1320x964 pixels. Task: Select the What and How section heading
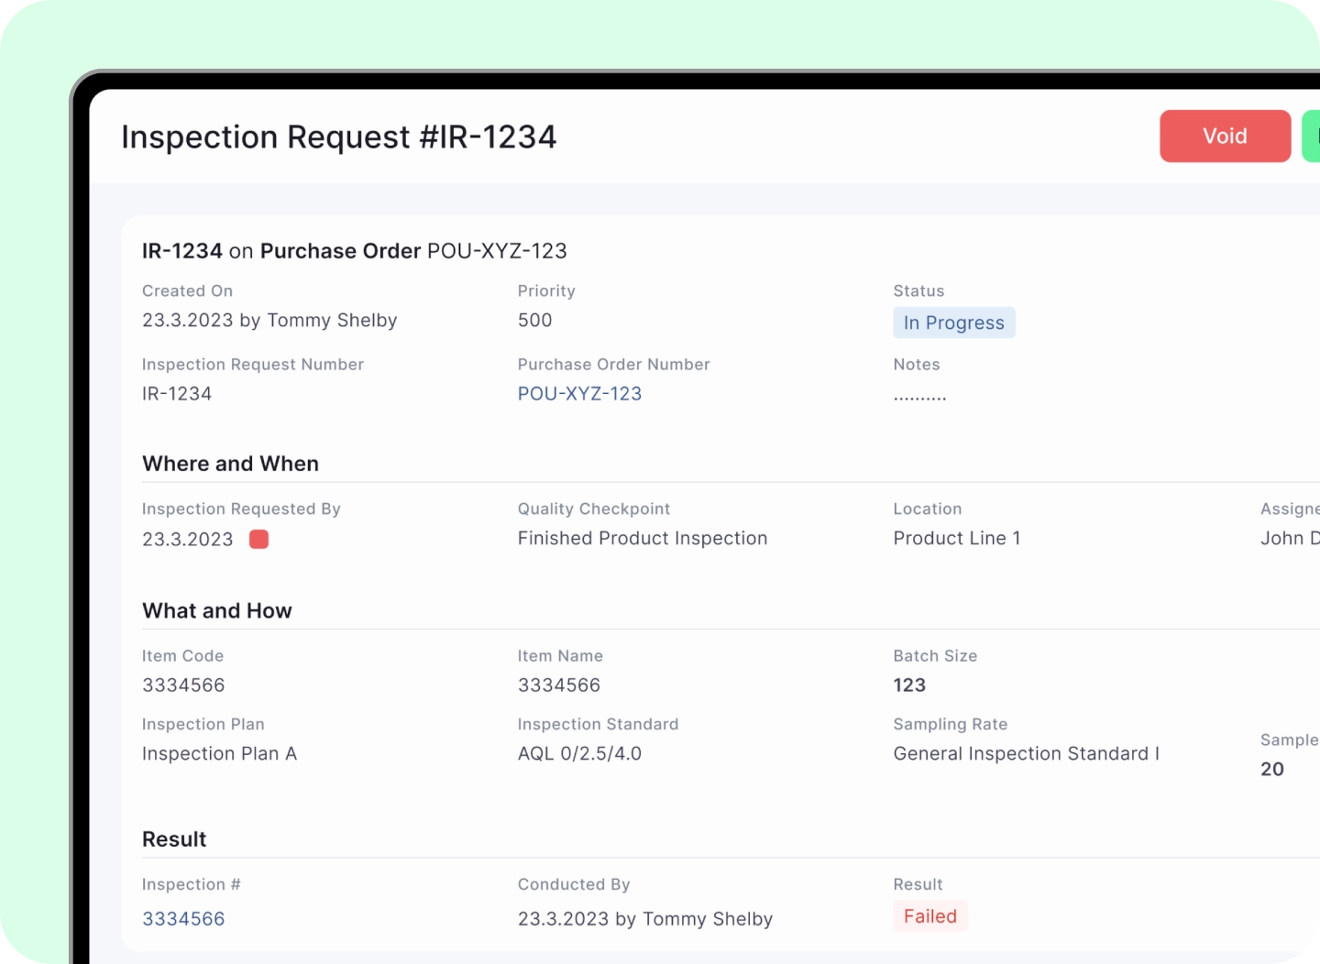pyautogui.click(x=216, y=610)
